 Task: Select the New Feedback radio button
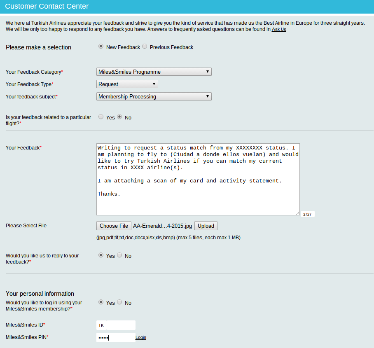coord(101,46)
